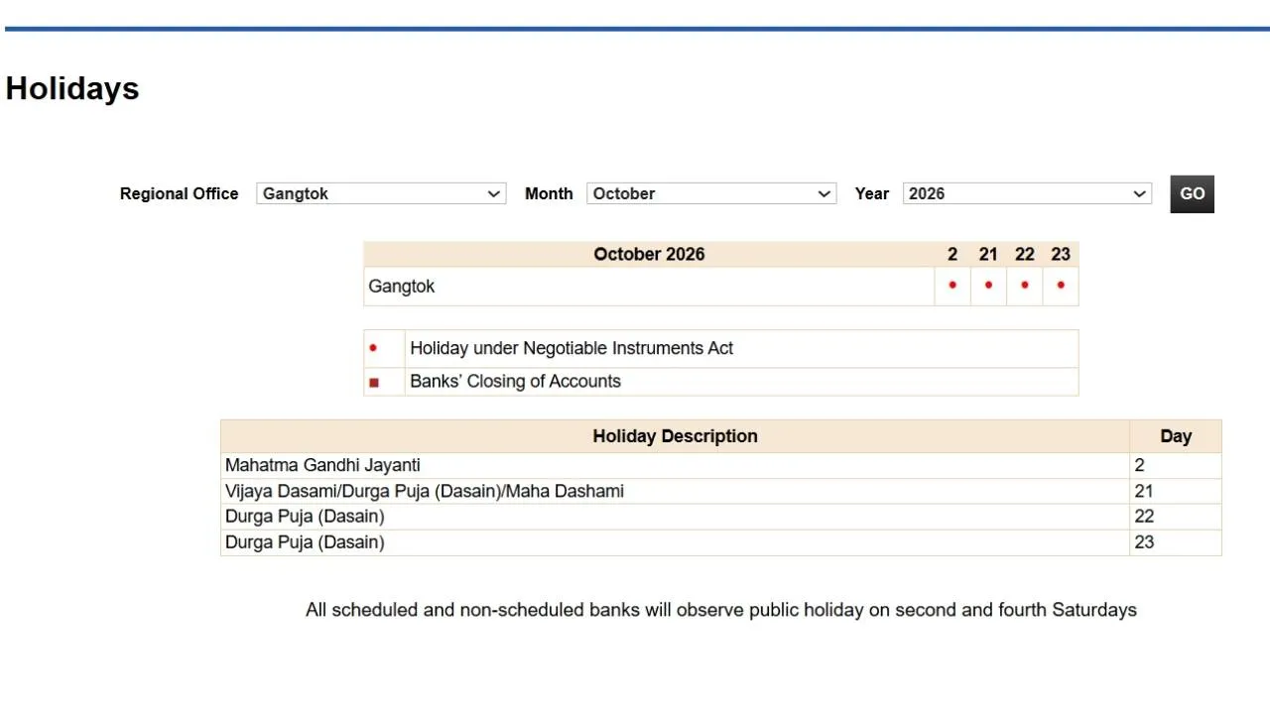Click day 21 column header
Viewport: 1270px width, 714px height.
coord(988,254)
